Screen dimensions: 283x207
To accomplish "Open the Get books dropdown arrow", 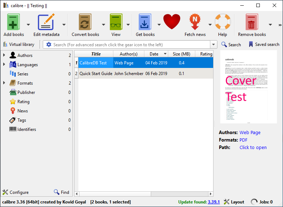I will click(159, 25).
